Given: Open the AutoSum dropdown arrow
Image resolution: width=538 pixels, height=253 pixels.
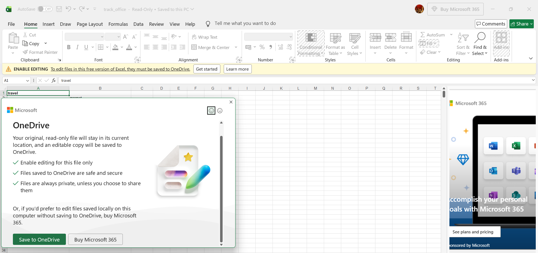Looking at the screenshot, I should 451,35.
